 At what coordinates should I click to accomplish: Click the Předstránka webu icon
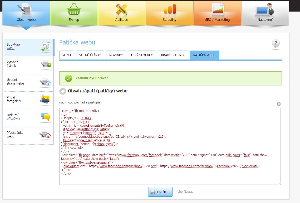click(45, 135)
